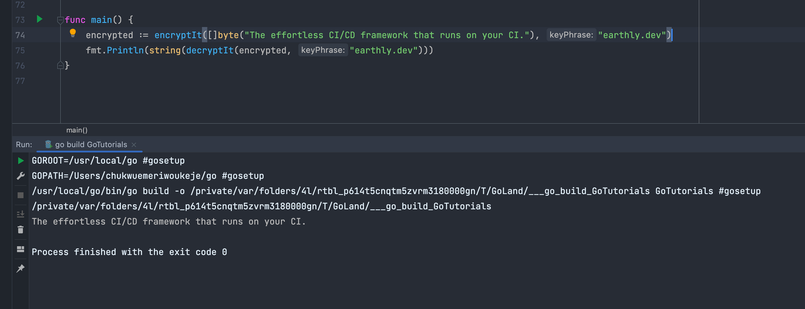The image size is (805, 309).
Task: Close the go build GoTutorials tab
Action: [x=134, y=145]
